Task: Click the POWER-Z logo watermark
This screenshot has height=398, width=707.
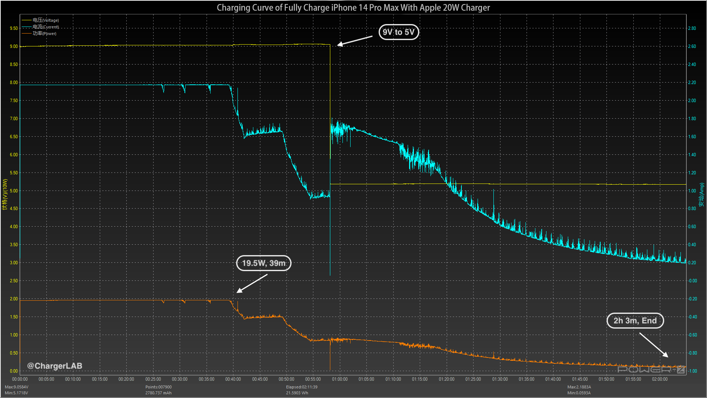Action: 651,369
